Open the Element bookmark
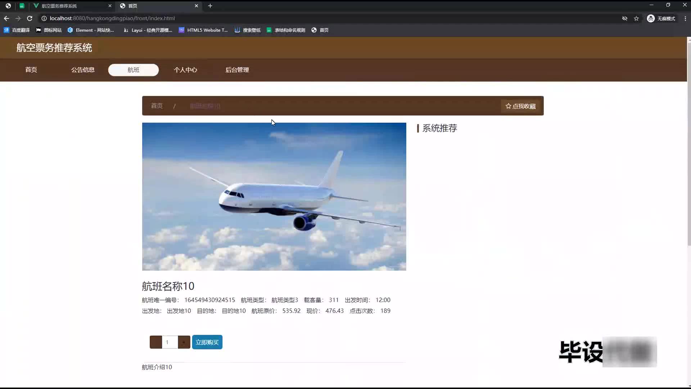This screenshot has width=691, height=389. point(91,30)
